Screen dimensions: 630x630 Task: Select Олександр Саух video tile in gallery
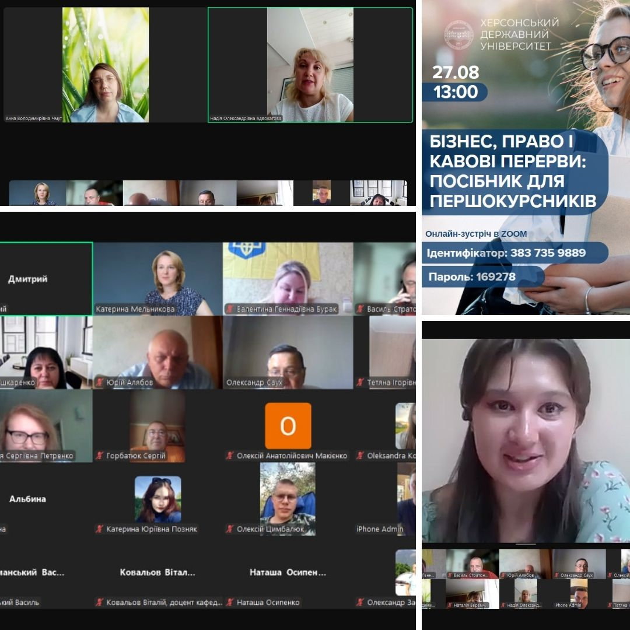[288, 352]
